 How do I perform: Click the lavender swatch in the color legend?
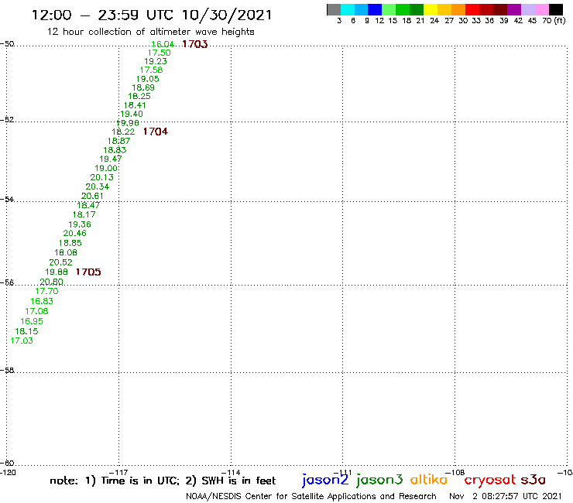(527, 9)
